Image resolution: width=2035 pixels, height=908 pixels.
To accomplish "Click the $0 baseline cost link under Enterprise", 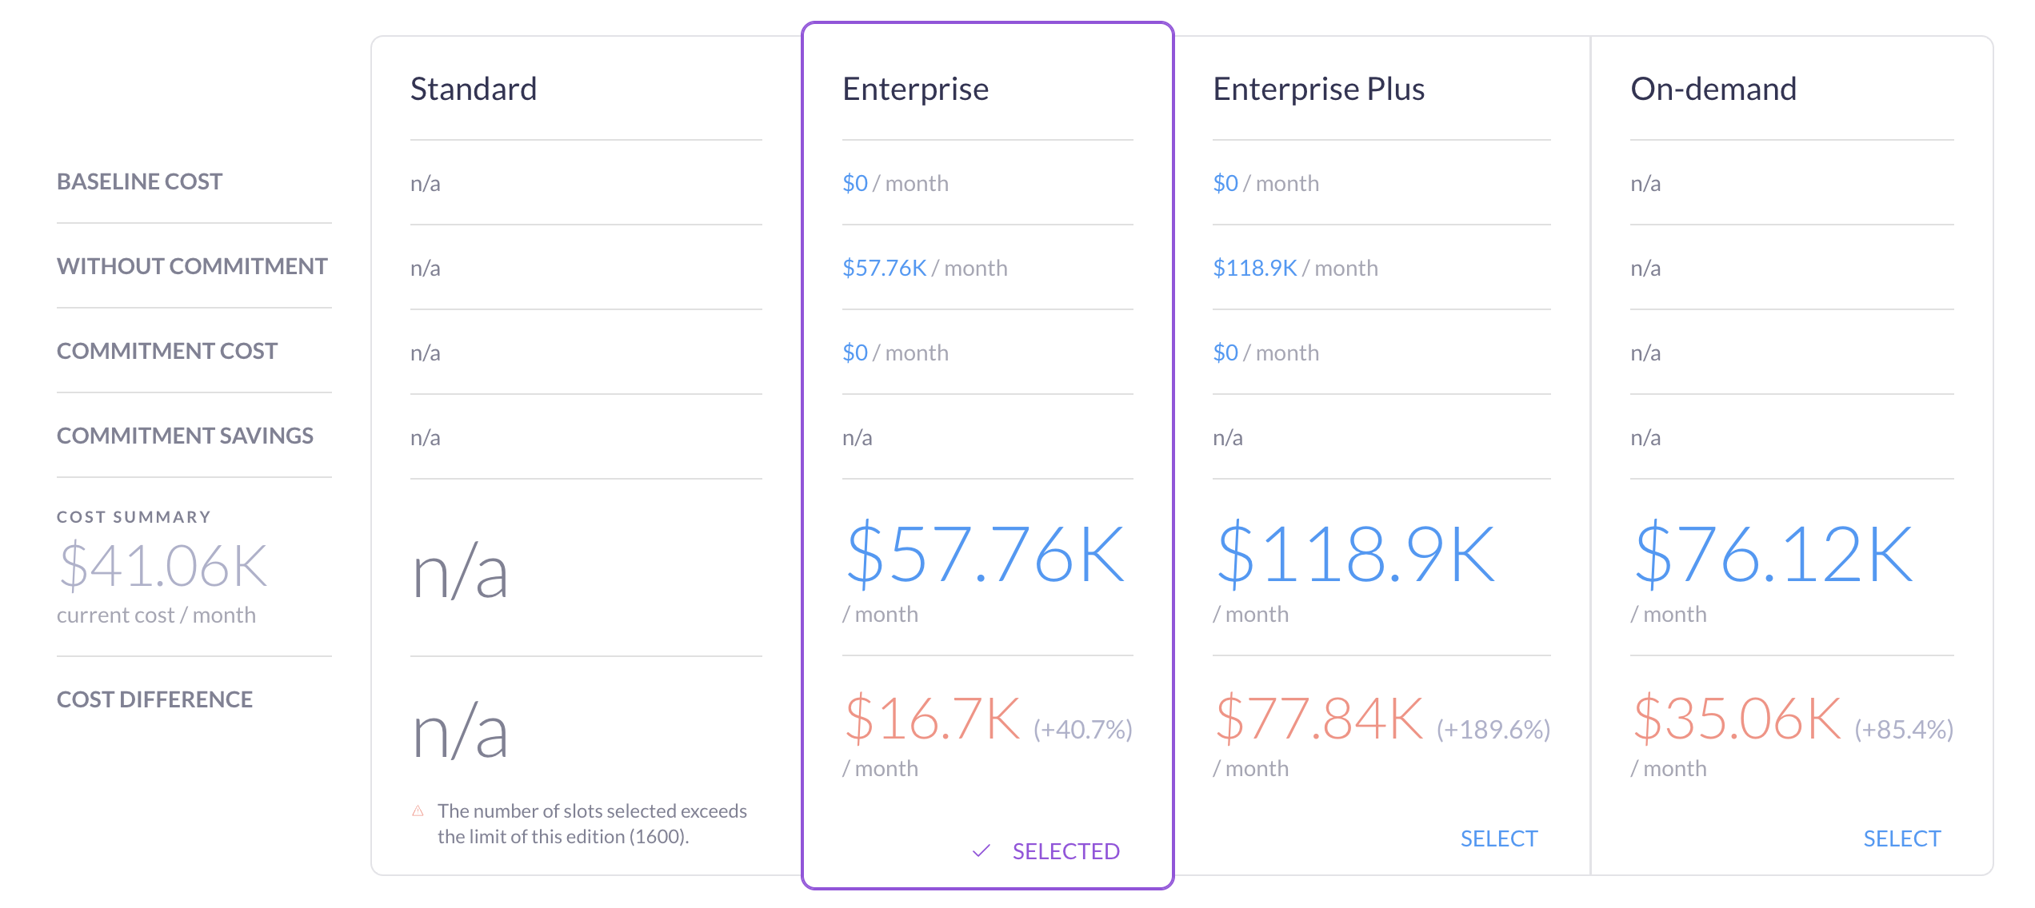I will tap(855, 183).
